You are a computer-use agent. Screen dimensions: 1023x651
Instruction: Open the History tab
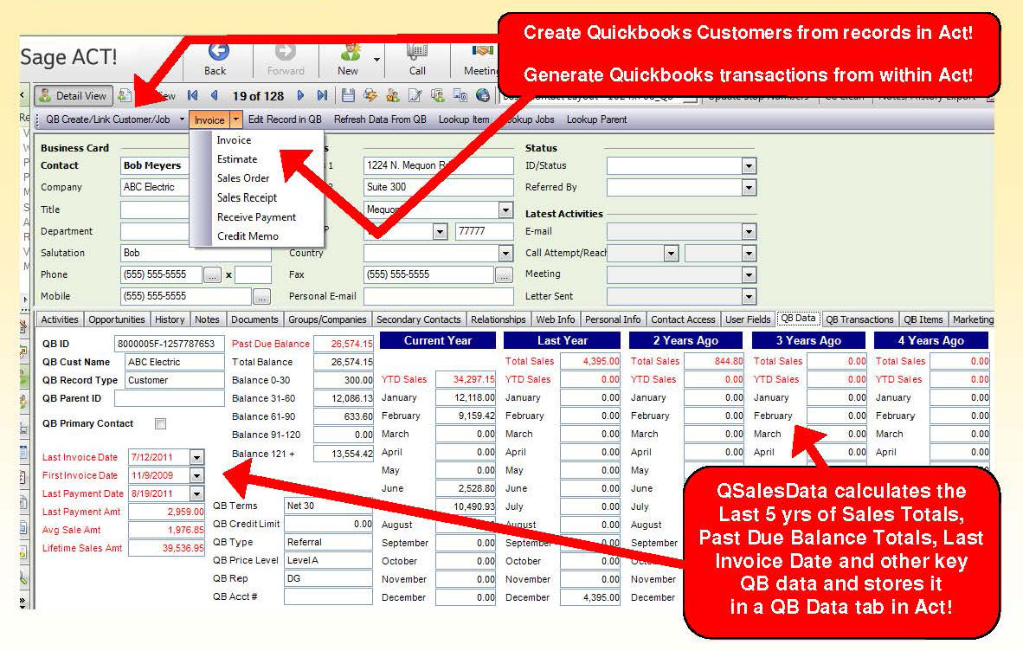click(x=170, y=319)
